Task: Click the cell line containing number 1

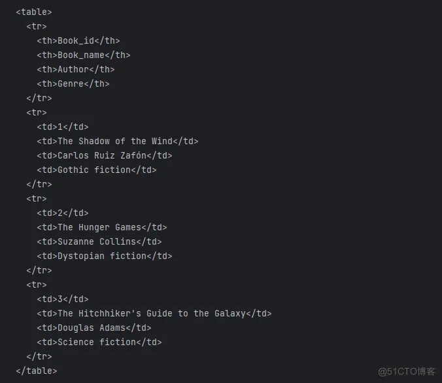Action: click(62, 127)
